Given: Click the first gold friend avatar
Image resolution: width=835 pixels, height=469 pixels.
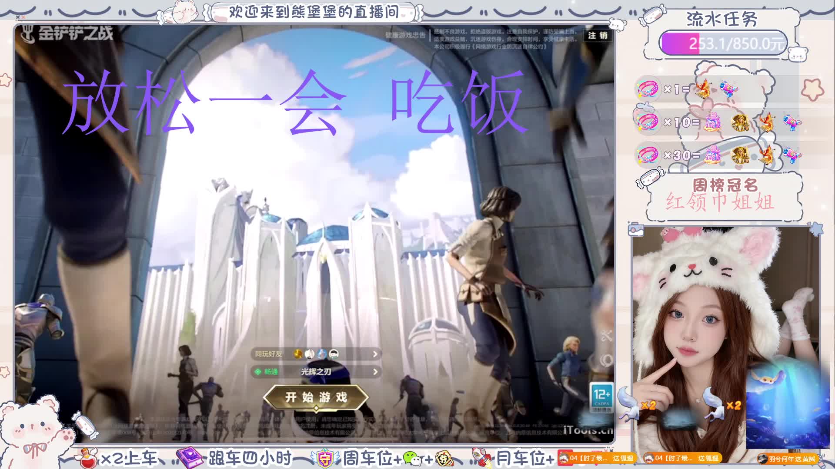Looking at the screenshot, I should 298,354.
